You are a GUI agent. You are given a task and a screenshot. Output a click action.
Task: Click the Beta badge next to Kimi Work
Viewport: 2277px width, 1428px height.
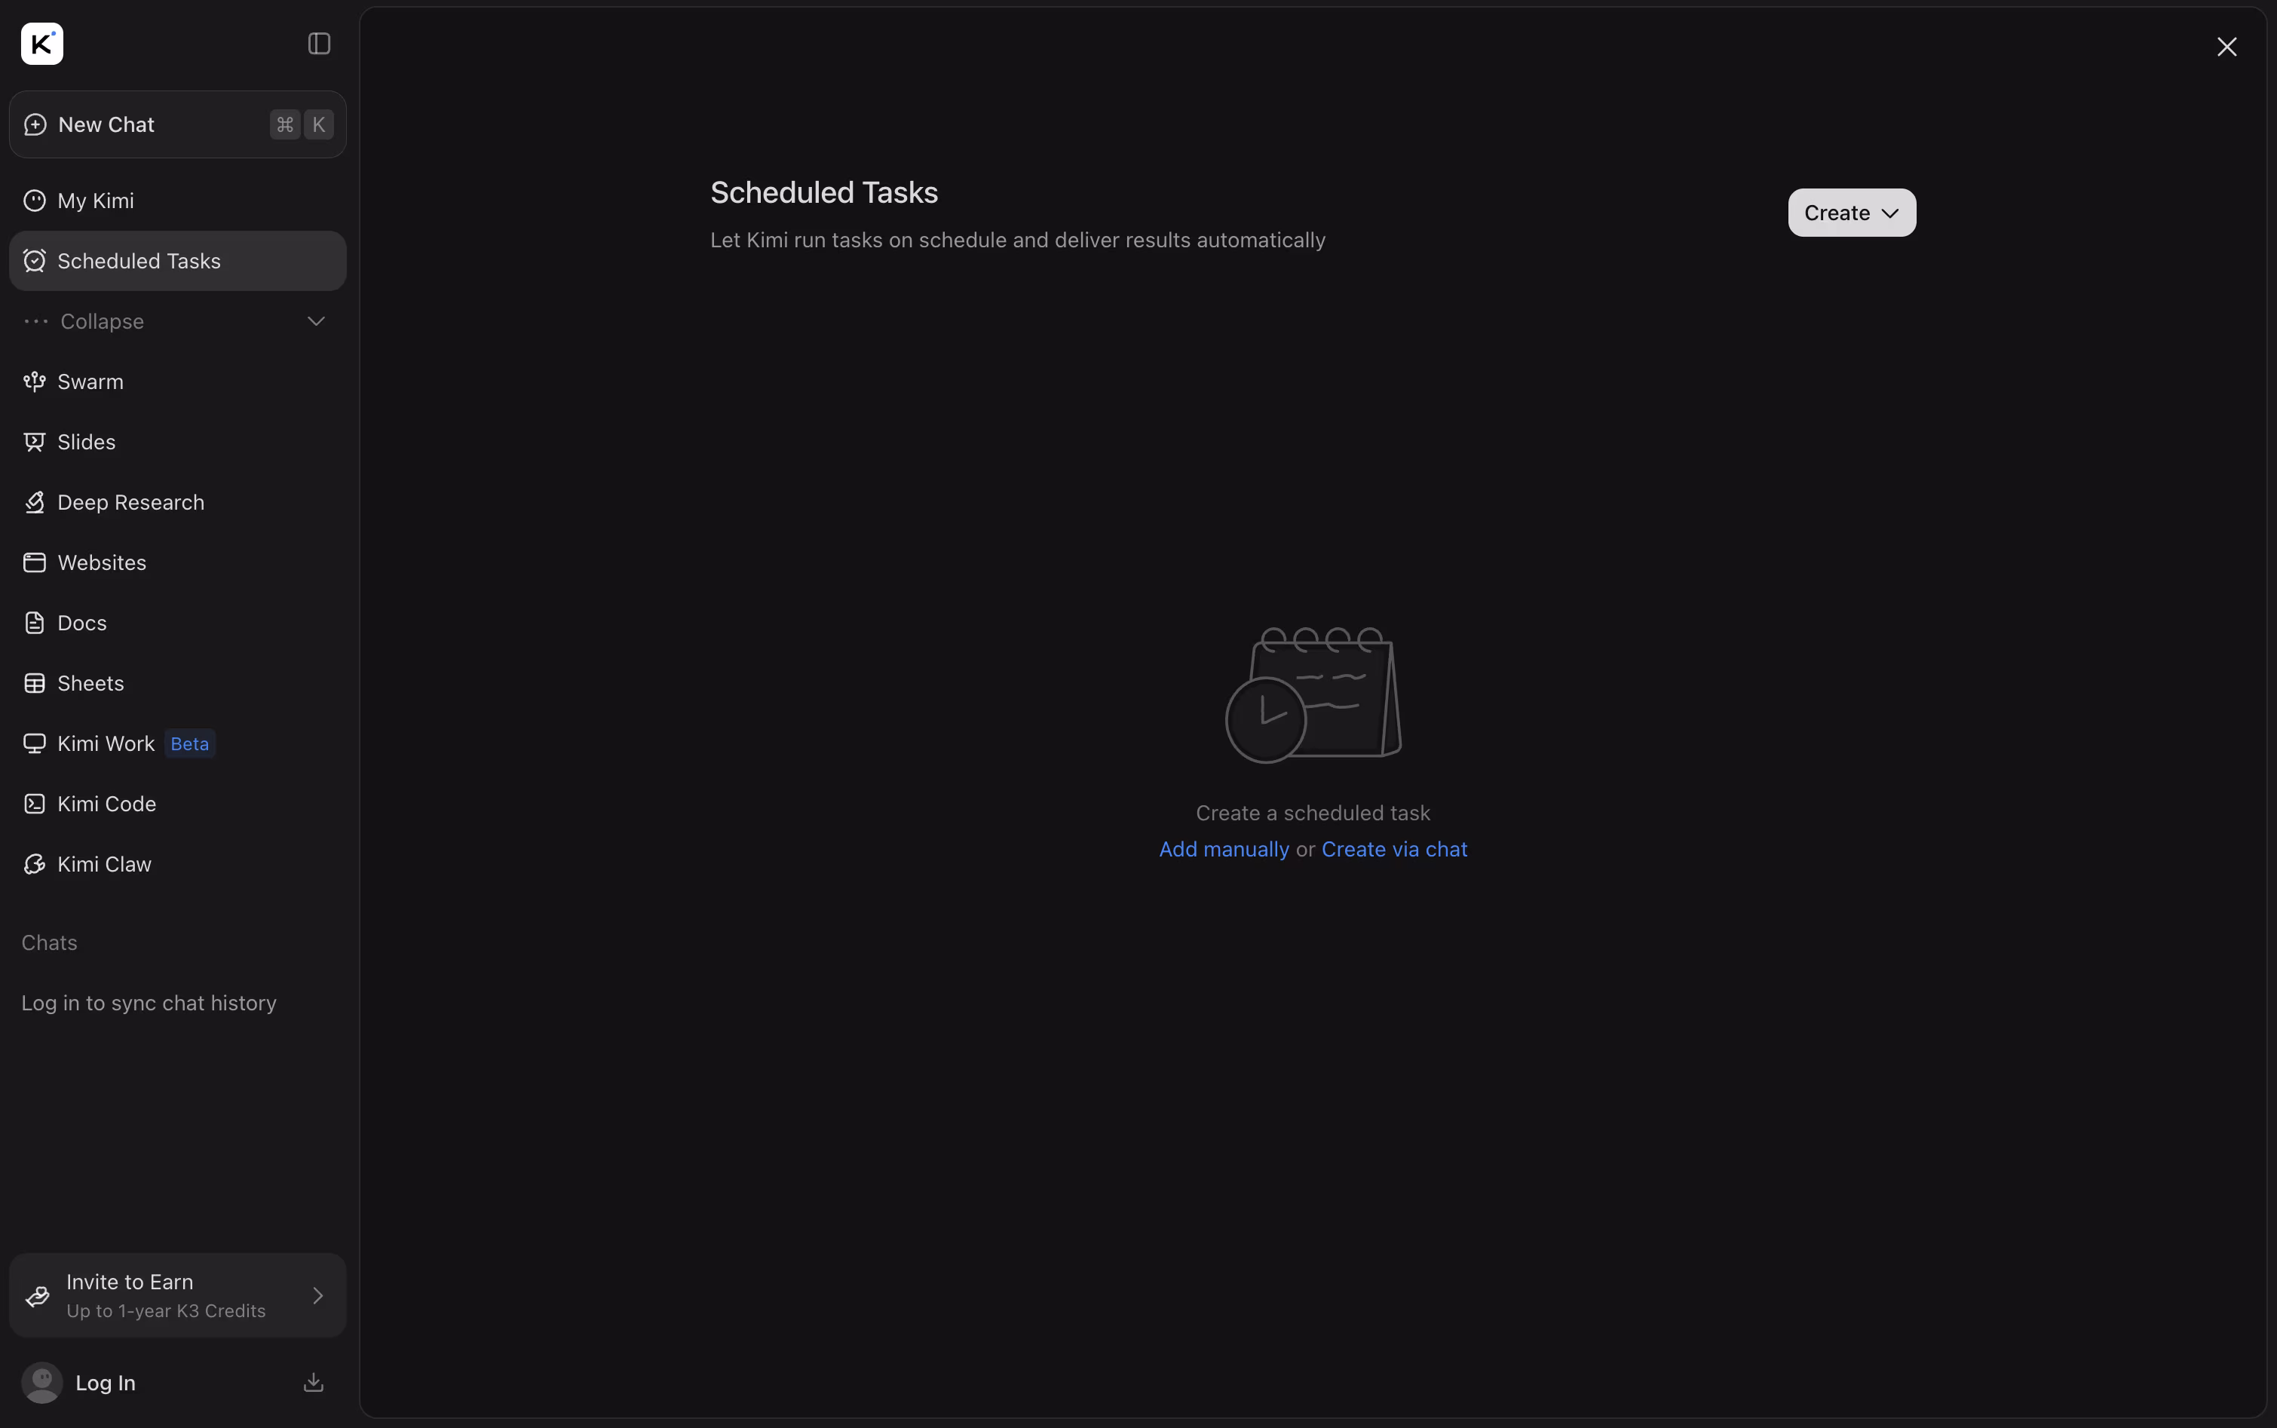click(x=190, y=744)
